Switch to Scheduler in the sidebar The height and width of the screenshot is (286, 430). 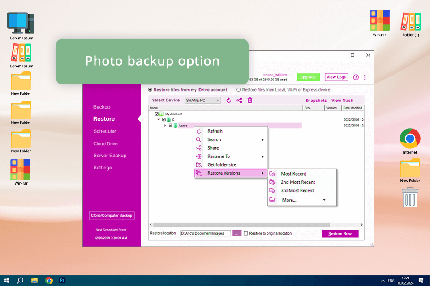(104, 131)
